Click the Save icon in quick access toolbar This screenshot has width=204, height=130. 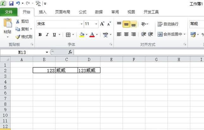pos(11,3)
